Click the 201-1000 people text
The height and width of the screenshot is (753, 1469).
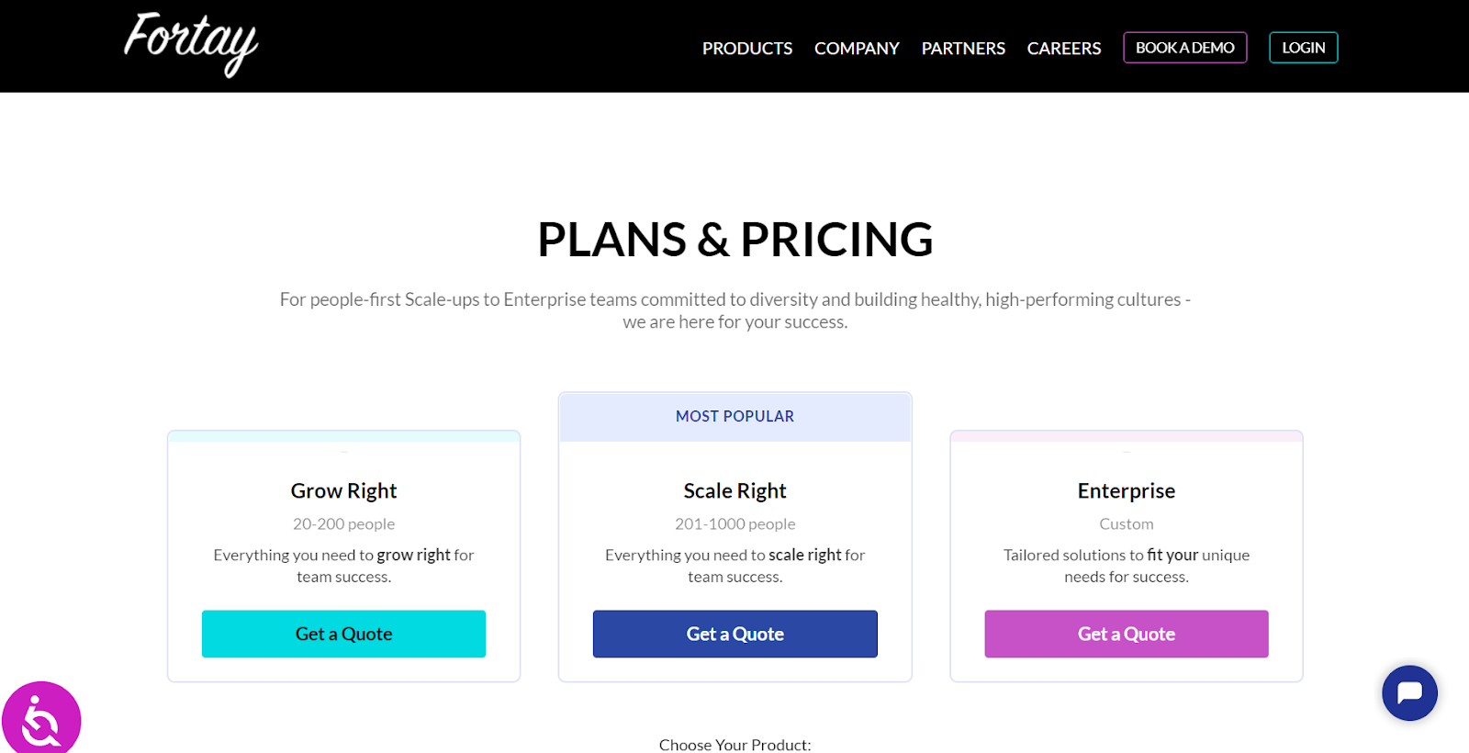[734, 524]
